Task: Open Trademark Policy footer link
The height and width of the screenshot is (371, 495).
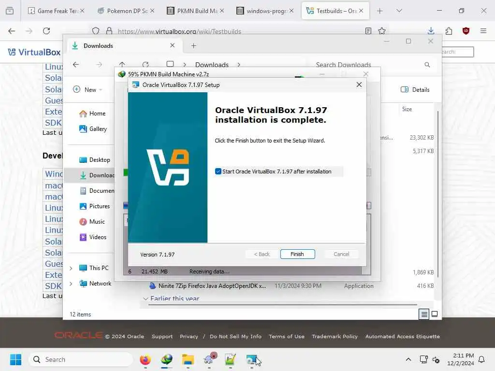Action: click(335, 336)
